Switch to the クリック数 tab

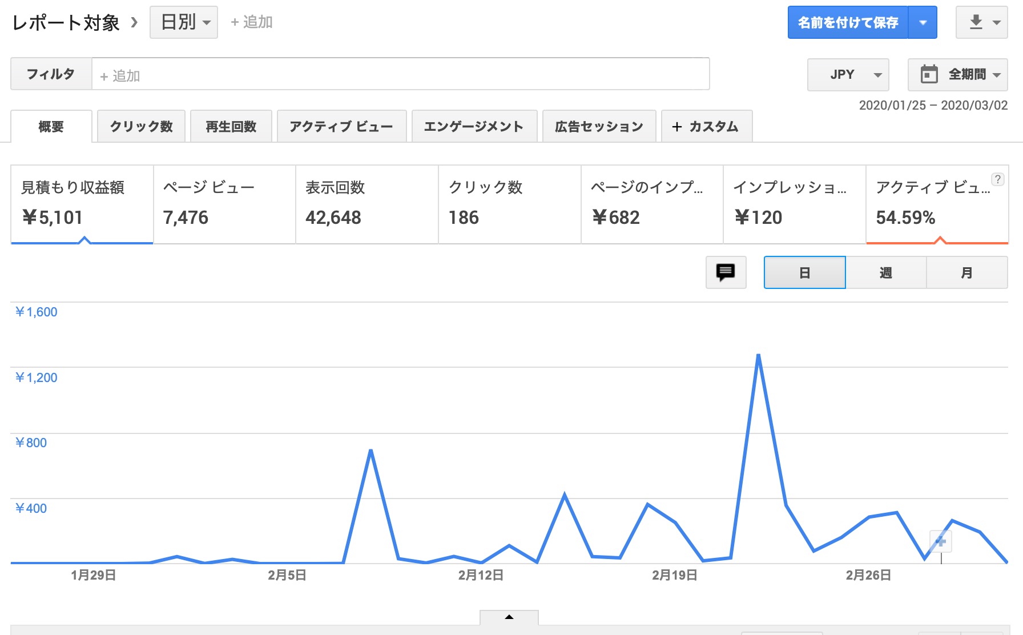[140, 126]
